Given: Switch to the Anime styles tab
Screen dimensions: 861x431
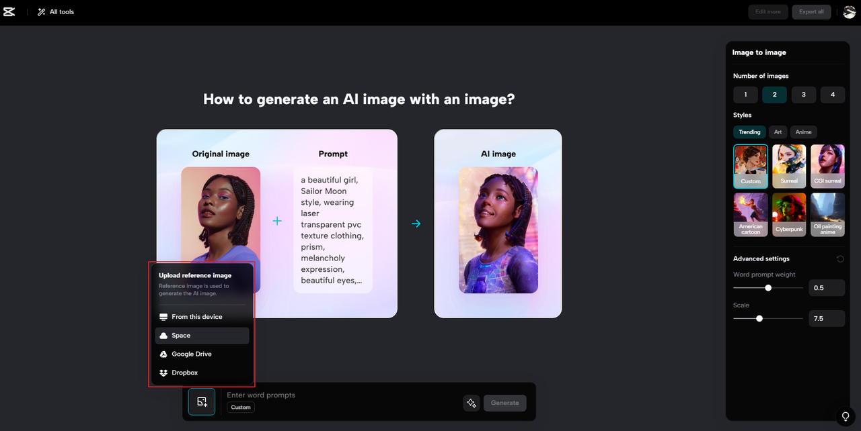Looking at the screenshot, I should click(803, 132).
